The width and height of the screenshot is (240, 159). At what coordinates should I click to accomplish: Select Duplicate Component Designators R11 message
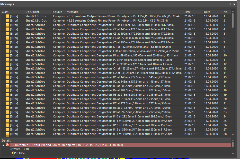click(x=116, y=121)
